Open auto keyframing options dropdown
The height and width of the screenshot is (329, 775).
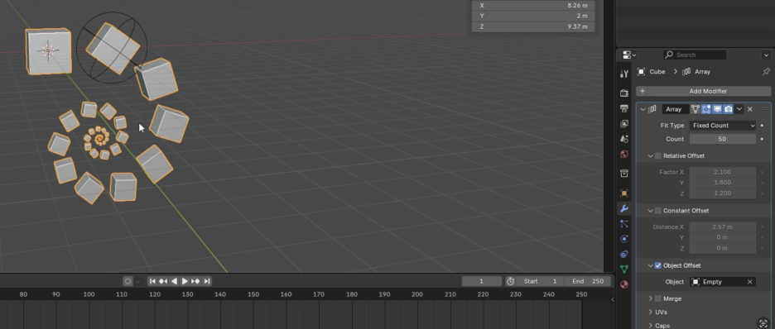click(x=138, y=281)
